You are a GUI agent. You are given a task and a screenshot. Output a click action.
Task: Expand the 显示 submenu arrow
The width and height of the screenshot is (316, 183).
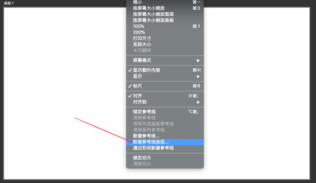click(198, 77)
